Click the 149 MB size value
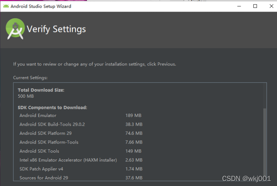Screen dimensions: 277x186 (133, 151)
